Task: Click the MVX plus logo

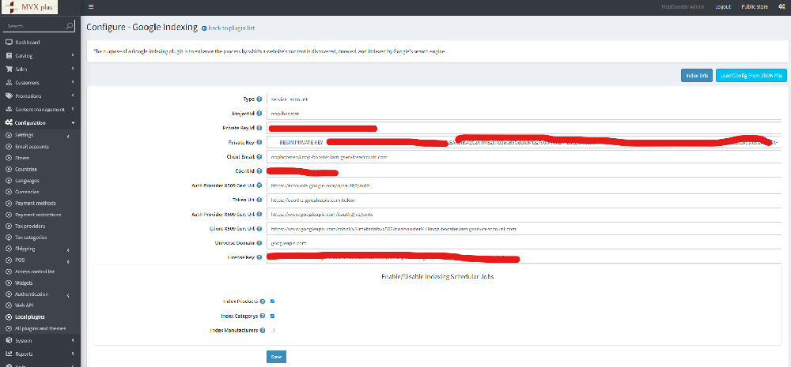Action: click(29, 6)
